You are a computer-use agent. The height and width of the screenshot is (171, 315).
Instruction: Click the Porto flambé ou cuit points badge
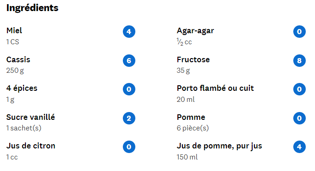click(299, 89)
